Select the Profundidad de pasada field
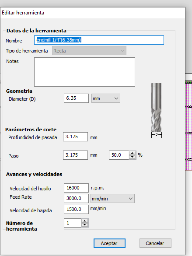 pyautogui.click(x=75, y=137)
